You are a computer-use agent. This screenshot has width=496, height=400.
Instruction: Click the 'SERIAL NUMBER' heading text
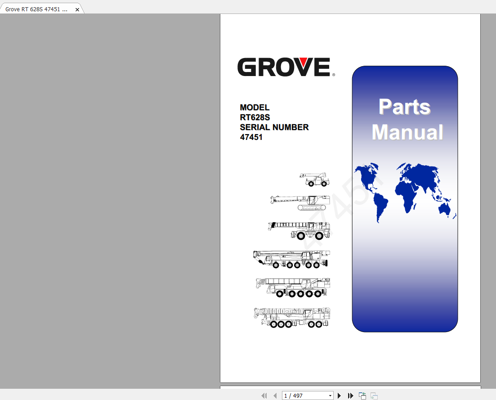click(x=274, y=127)
